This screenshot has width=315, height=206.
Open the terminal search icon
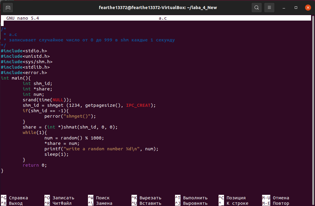tap(257, 8)
